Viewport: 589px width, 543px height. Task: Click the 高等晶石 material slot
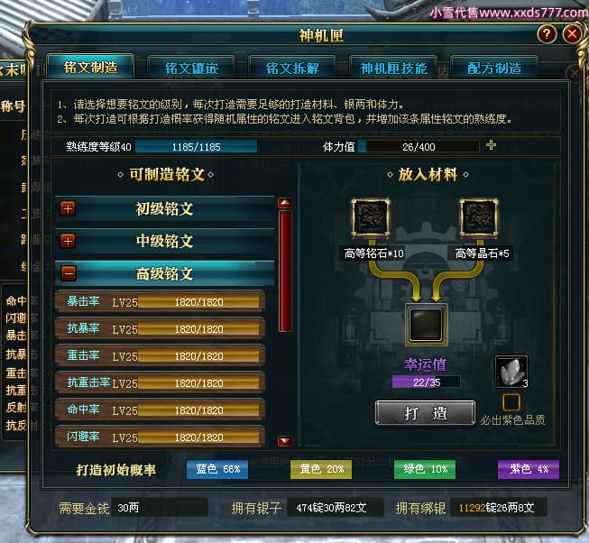point(479,217)
